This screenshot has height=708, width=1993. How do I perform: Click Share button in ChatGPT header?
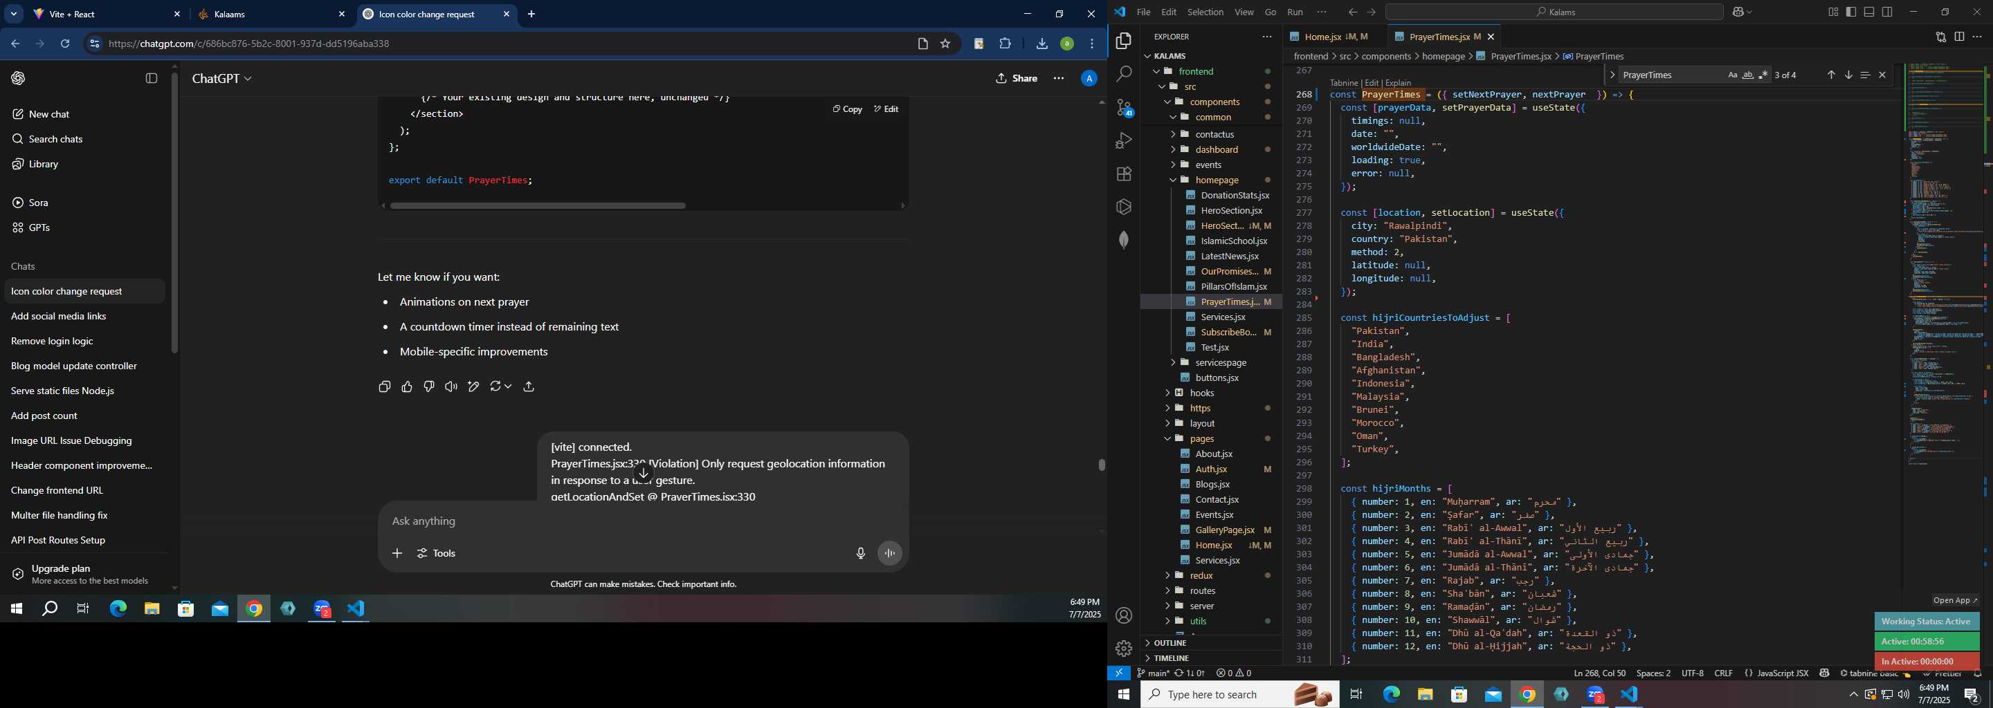click(x=1017, y=79)
